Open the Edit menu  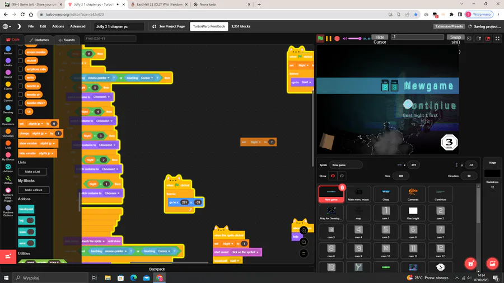(x=43, y=26)
